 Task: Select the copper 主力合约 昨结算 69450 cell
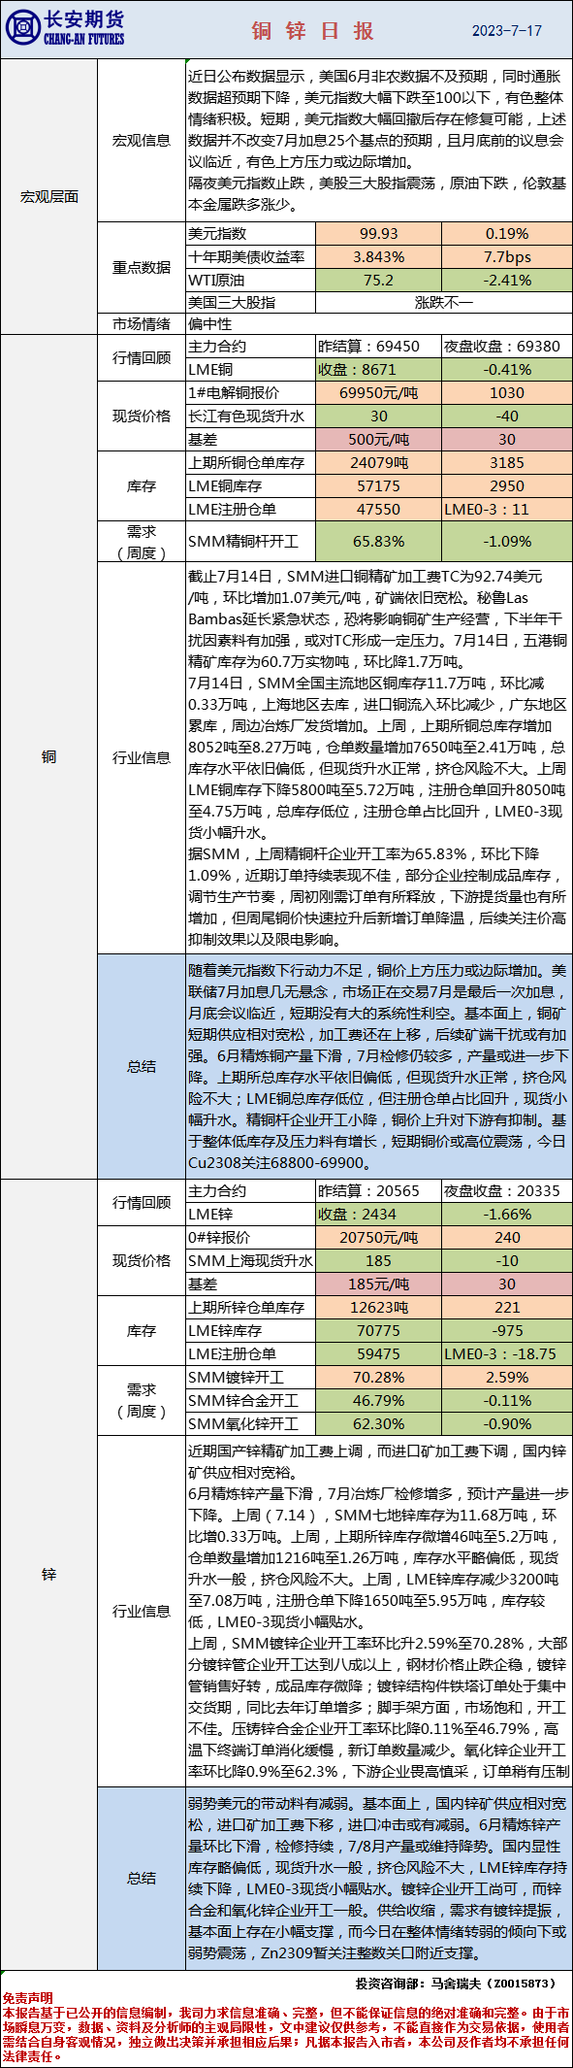point(378,347)
